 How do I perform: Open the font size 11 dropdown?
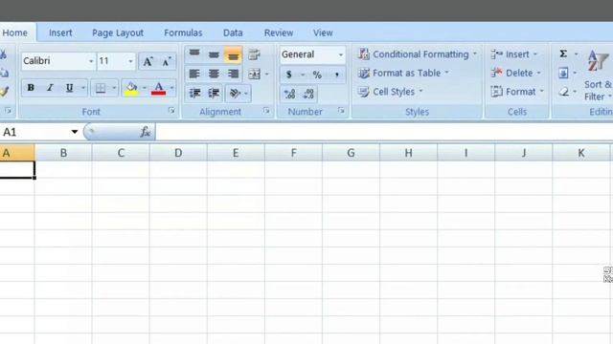(130, 61)
